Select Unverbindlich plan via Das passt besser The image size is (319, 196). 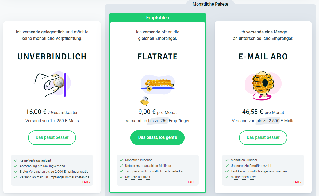point(52,138)
